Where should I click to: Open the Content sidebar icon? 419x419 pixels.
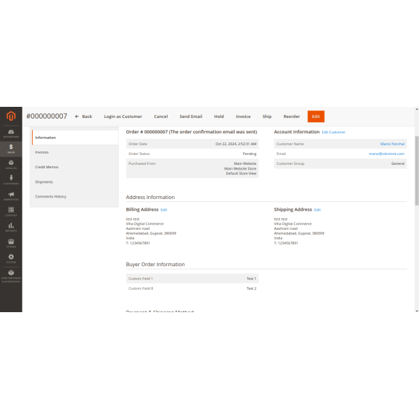[10, 212]
